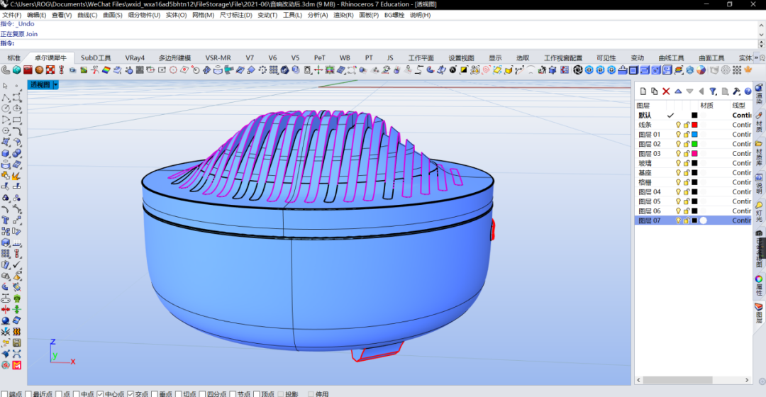This screenshot has width=766, height=397.
Task: Switch to the VRay4 toolbar tab
Action: pyautogui.click(x=135, y=57)
